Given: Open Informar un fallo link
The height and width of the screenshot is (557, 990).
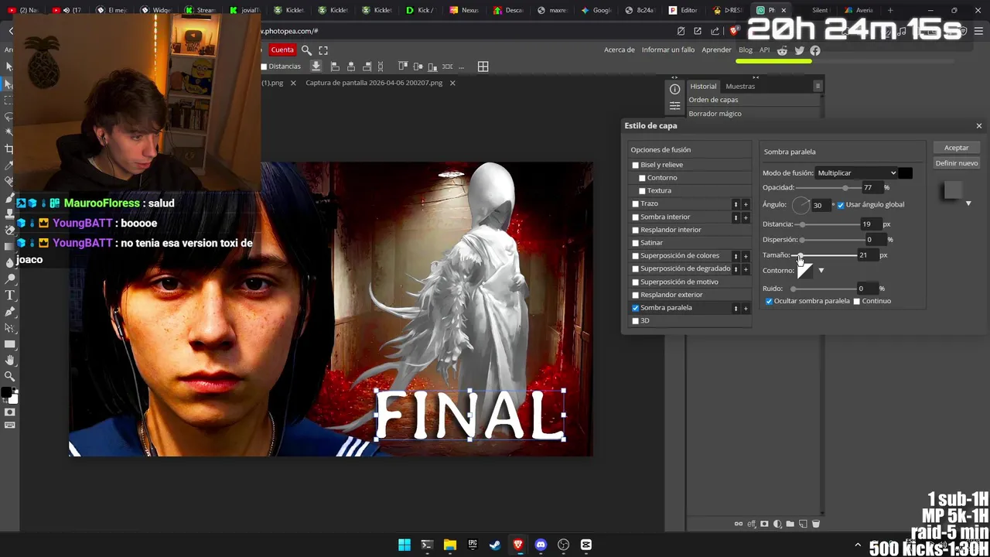Looking at the screenshot, I should (x=668, y=50).
